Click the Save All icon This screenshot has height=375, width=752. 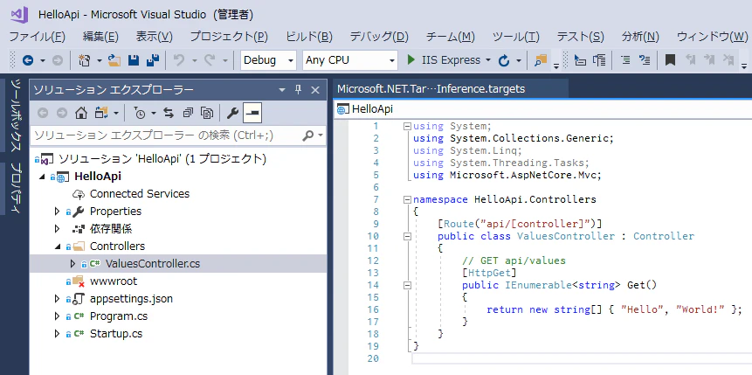tap(153, 60)
